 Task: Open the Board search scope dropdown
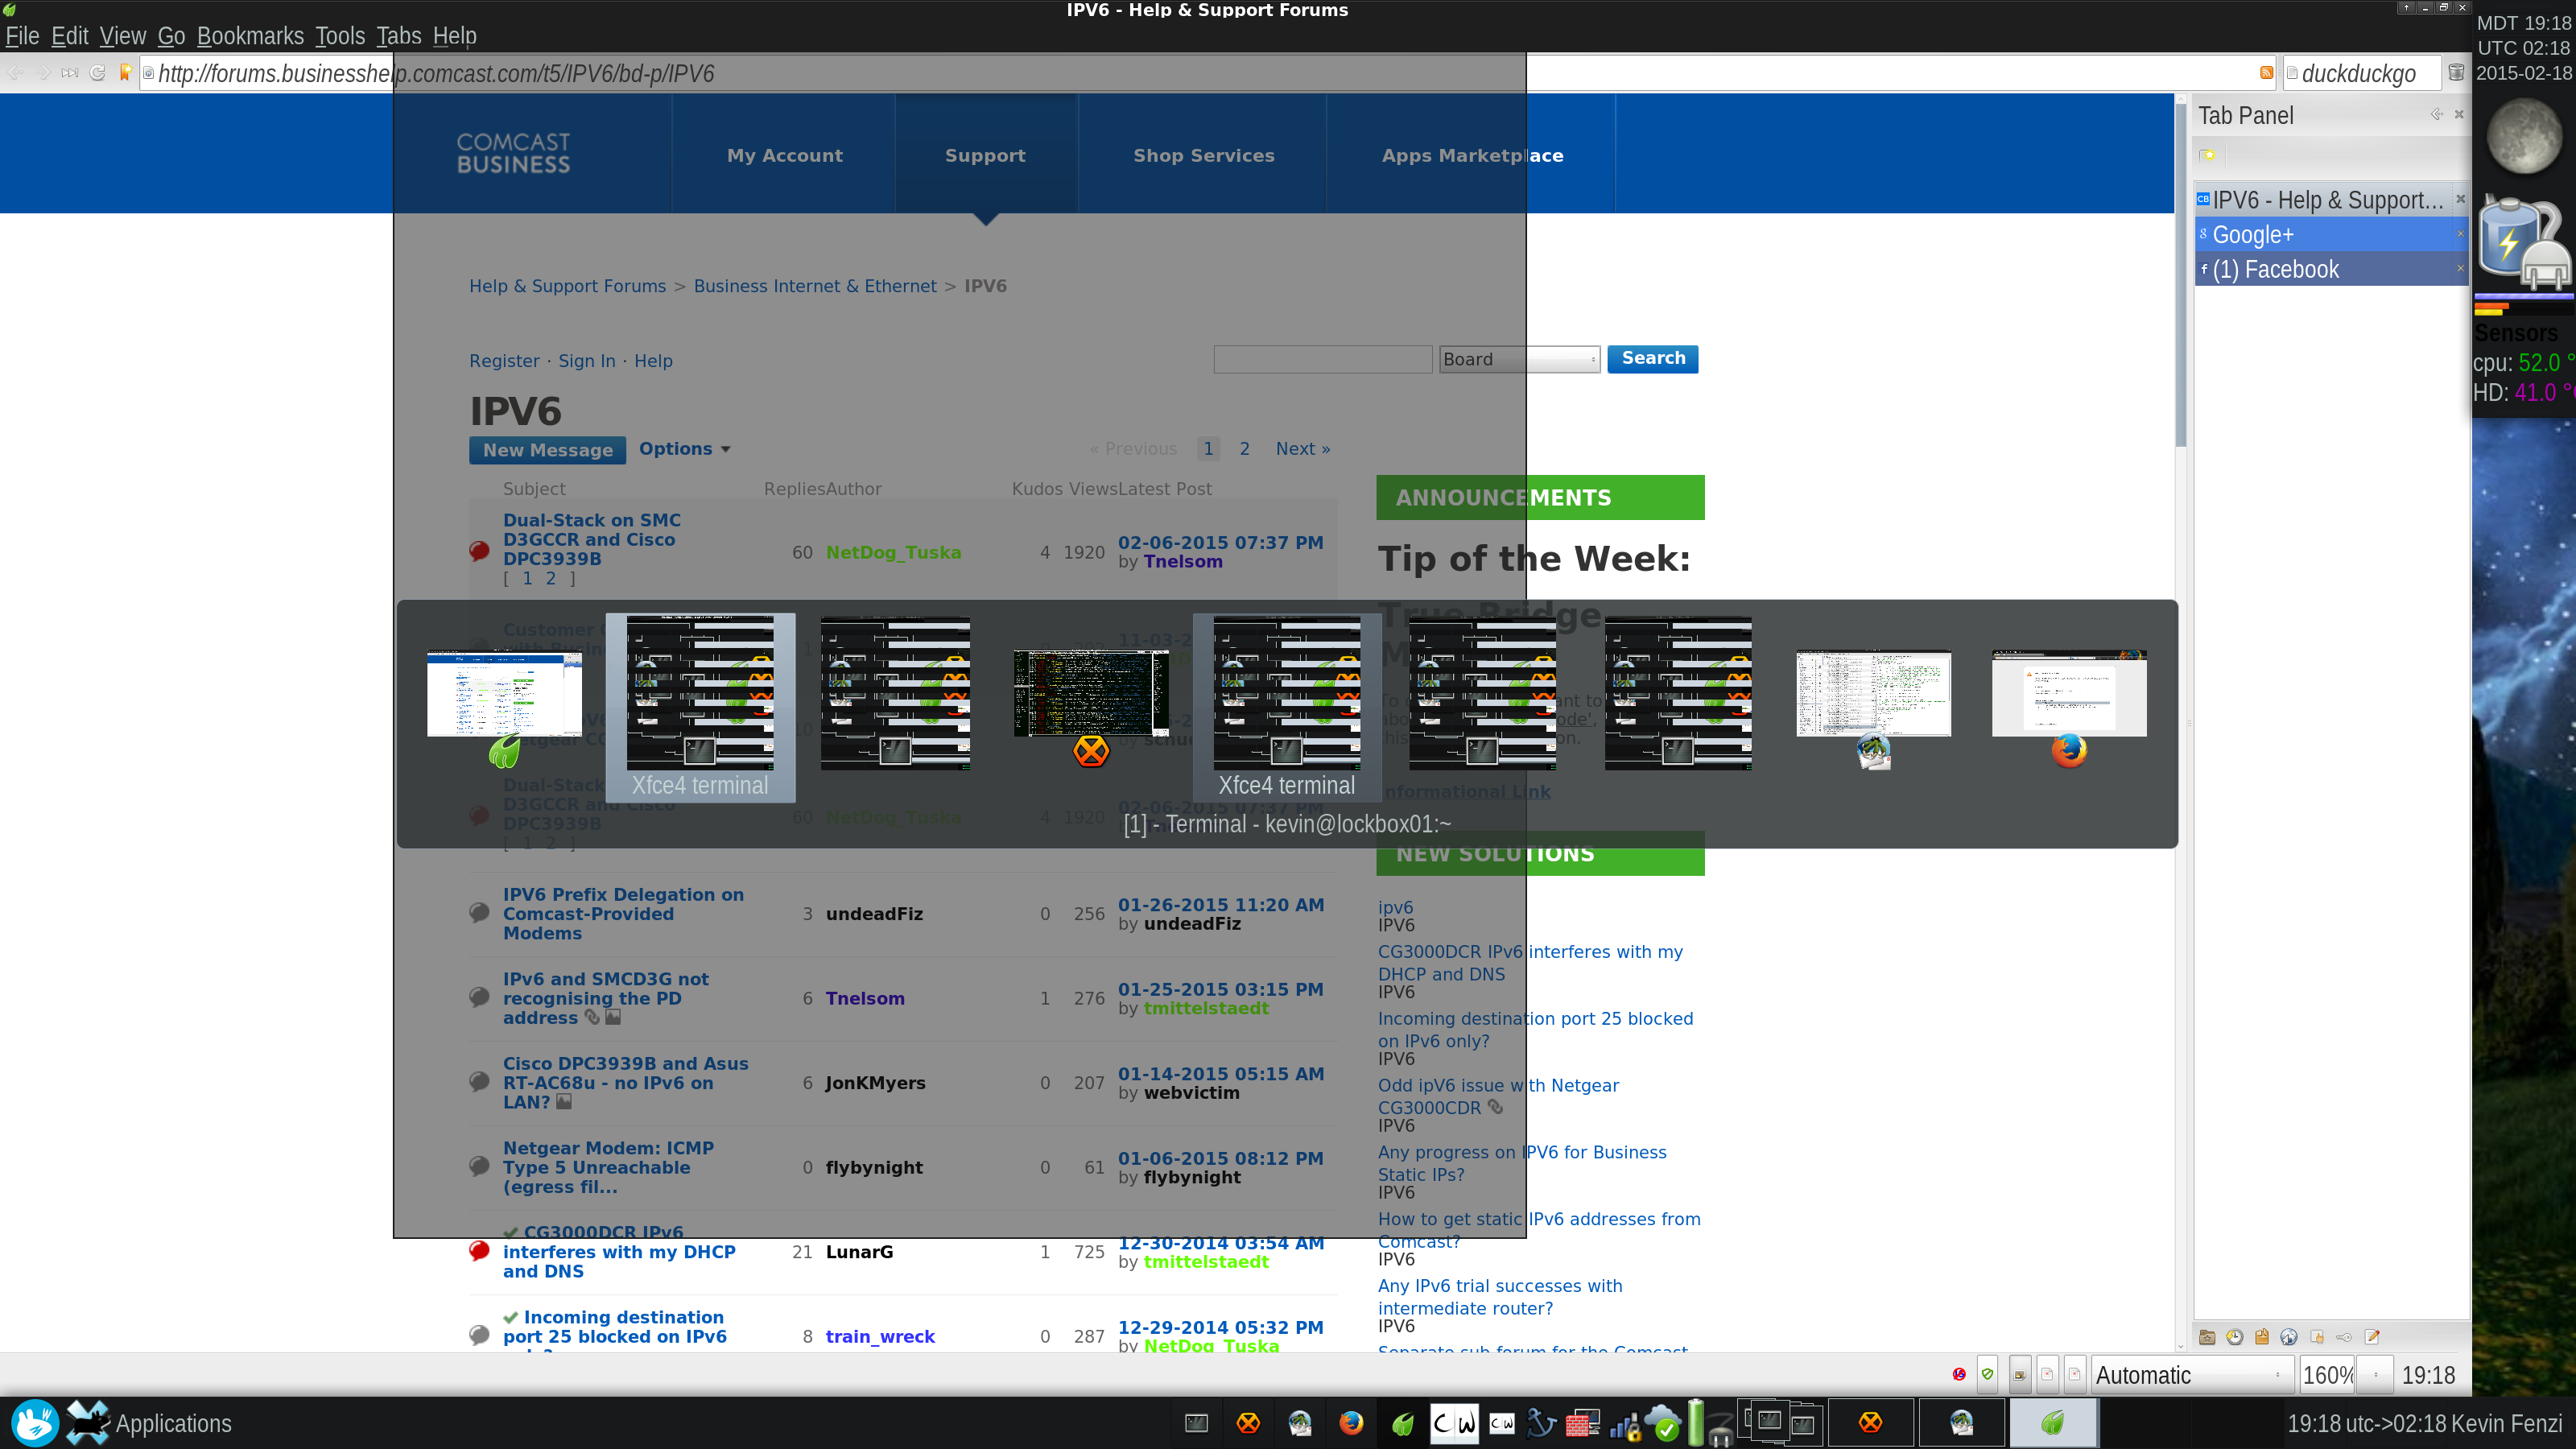tap(1519, 359)
